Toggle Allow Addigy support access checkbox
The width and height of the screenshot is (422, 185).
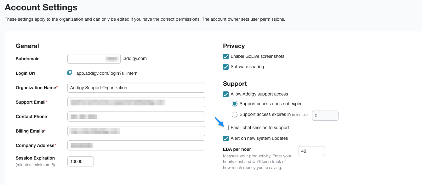tap(226, 94)
